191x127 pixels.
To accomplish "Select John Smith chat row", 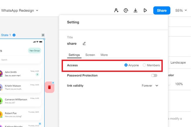I will [20, 73].
